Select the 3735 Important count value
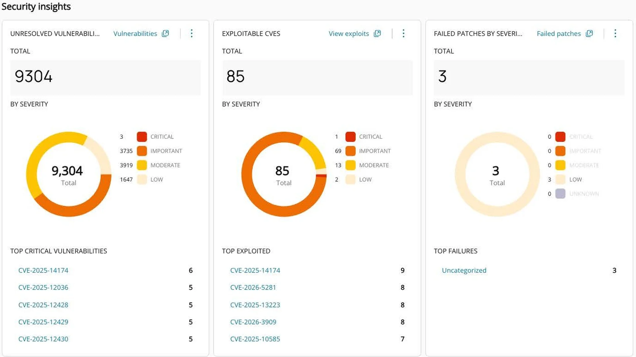 126,151
